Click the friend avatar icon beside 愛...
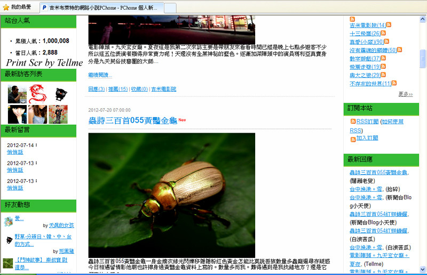Image resolution: width=427 pixels, height=275 pixels. [x=9, y=222]
